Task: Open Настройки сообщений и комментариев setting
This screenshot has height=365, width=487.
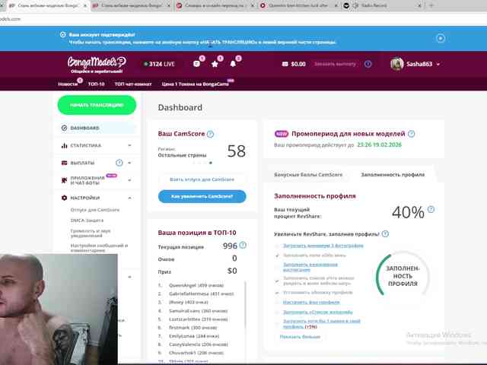Action: [99, 248]
